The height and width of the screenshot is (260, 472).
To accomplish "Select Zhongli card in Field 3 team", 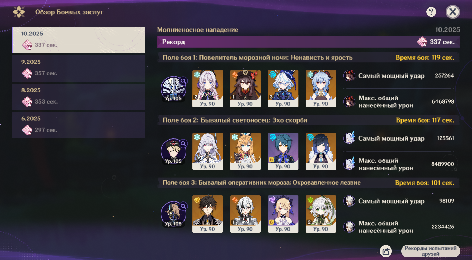I will [x=208, y=214].
